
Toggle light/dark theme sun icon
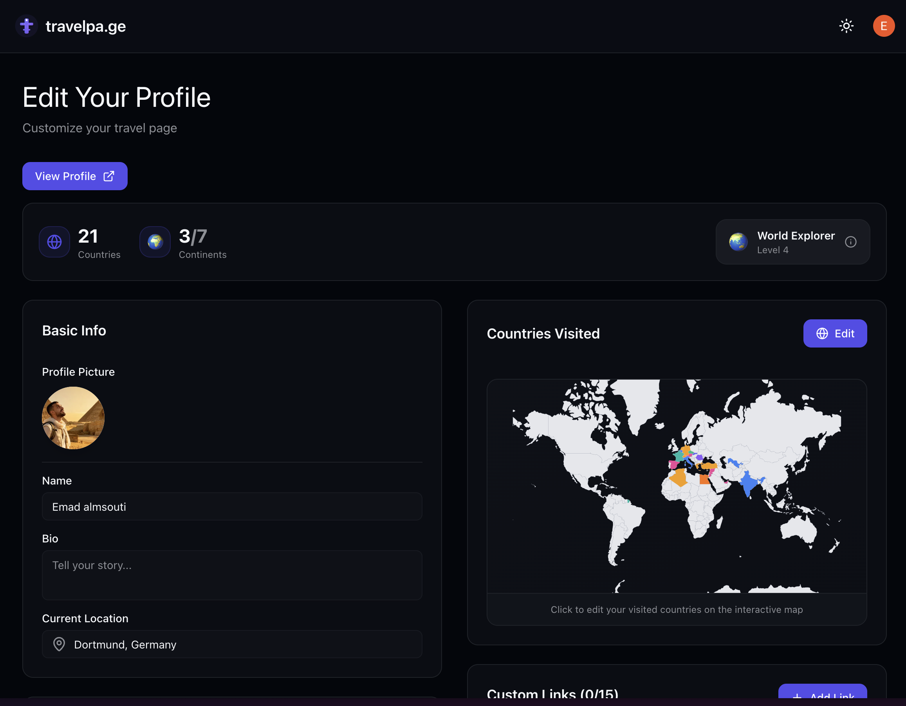point(846,26)
